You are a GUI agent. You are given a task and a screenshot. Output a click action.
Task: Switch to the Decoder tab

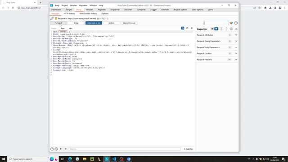point(128,9)
